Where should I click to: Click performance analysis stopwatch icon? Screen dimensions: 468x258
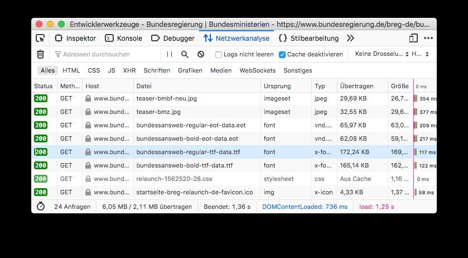(41, 207)
